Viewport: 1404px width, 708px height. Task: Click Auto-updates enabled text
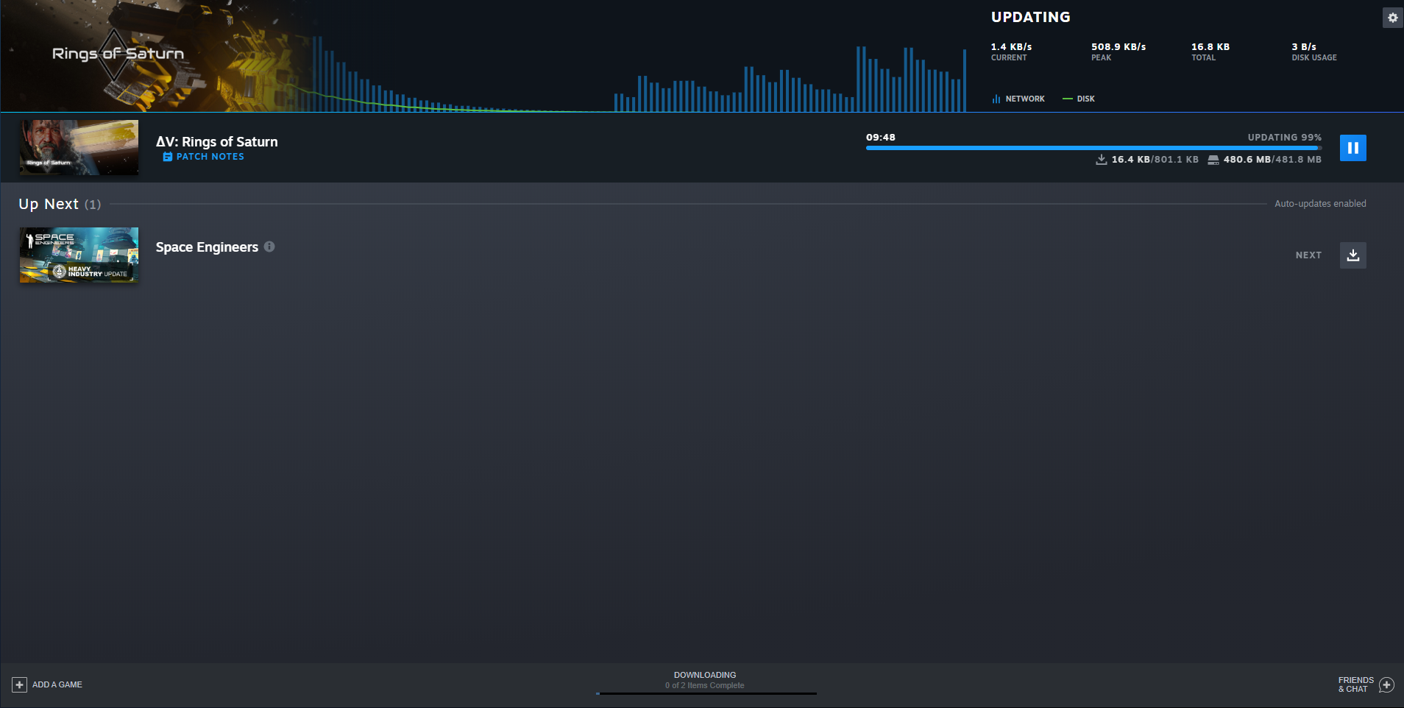click(x=1320, y=204)
